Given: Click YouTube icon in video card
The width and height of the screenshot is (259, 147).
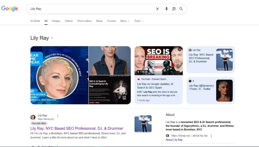Looking at the screenshot, I should pos(139,79).
